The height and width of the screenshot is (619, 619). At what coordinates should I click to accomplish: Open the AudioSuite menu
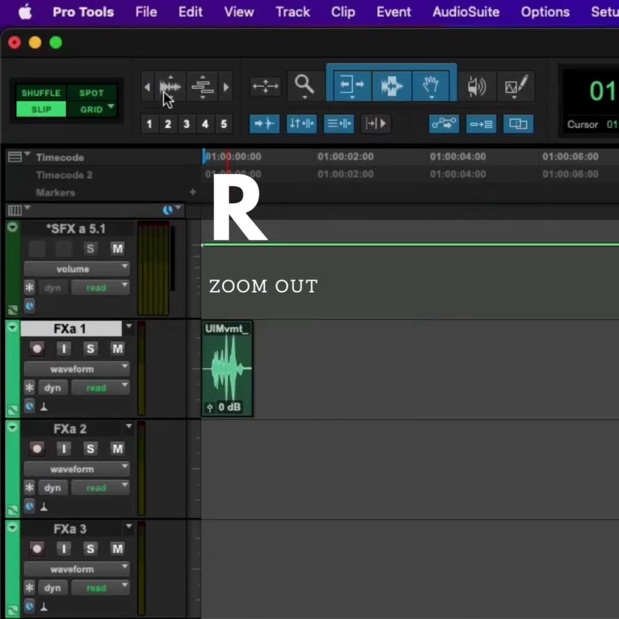pos(466,12)
